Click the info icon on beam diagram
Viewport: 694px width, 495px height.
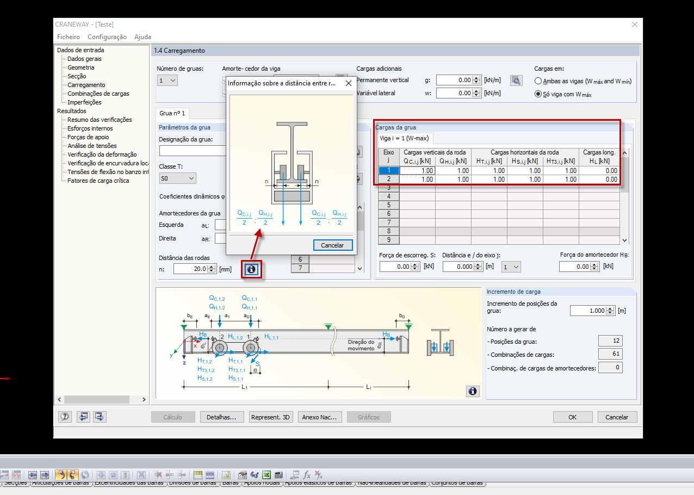pyautogui.click(x=473, y=391)
